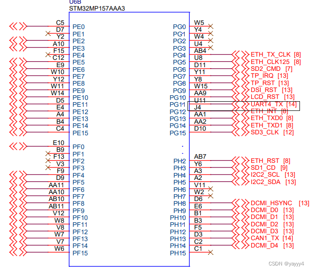Viewport: 311px width, 271px height.
Task: Click the DCMI_D0 net label
Action: [x=264, y=210]
